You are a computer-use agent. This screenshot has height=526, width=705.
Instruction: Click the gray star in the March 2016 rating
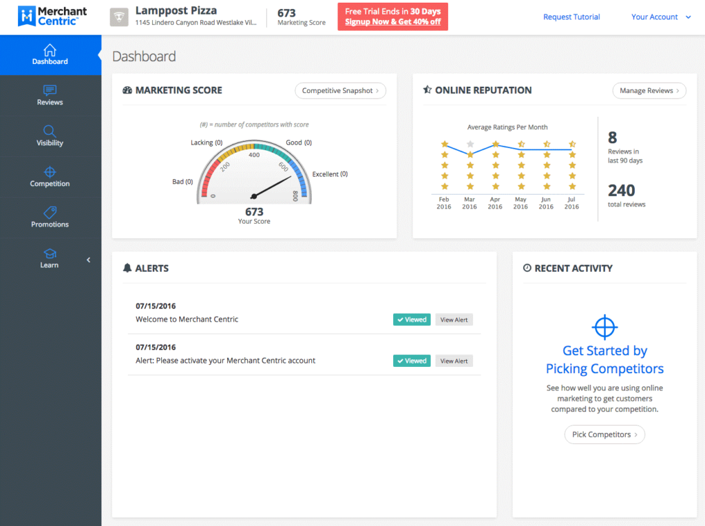[470, 143]
